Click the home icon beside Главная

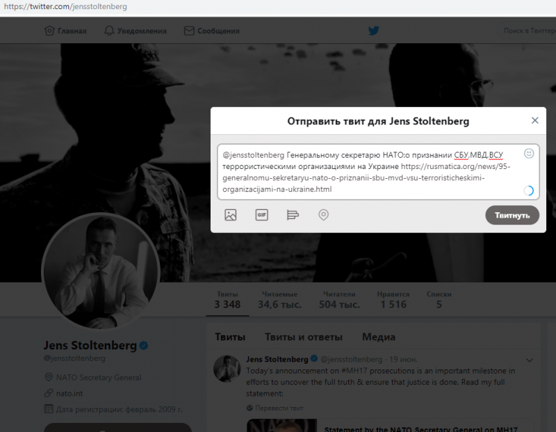49,31
